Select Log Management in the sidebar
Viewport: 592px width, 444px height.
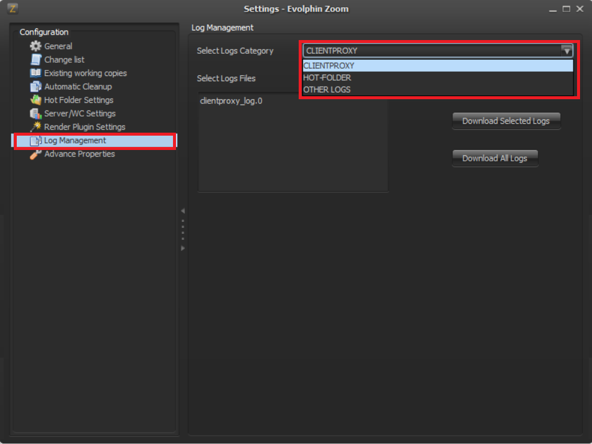[x=95, y=140]
